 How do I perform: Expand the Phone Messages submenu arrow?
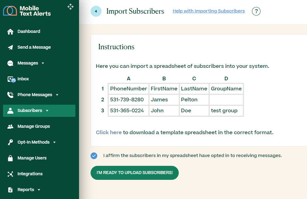57,95
